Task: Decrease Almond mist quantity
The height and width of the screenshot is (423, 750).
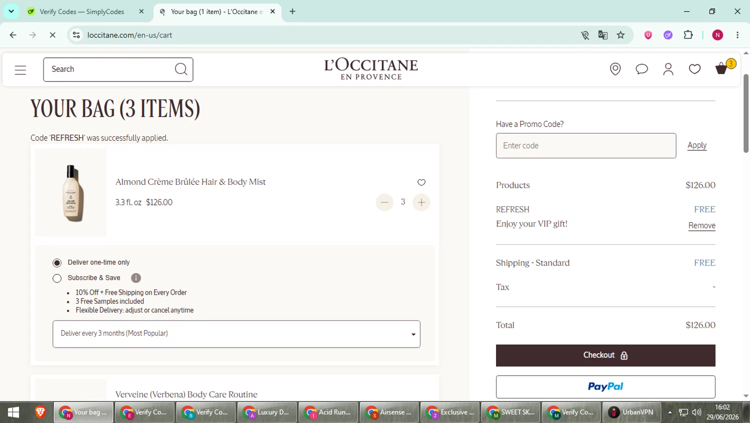Action: [x=384, y=202]
